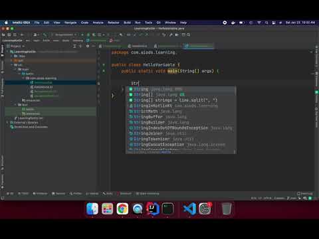The width and height of the screenshot is (319, 239).
Task: Open the Problems tool window
Action: (x=41, y=193)
